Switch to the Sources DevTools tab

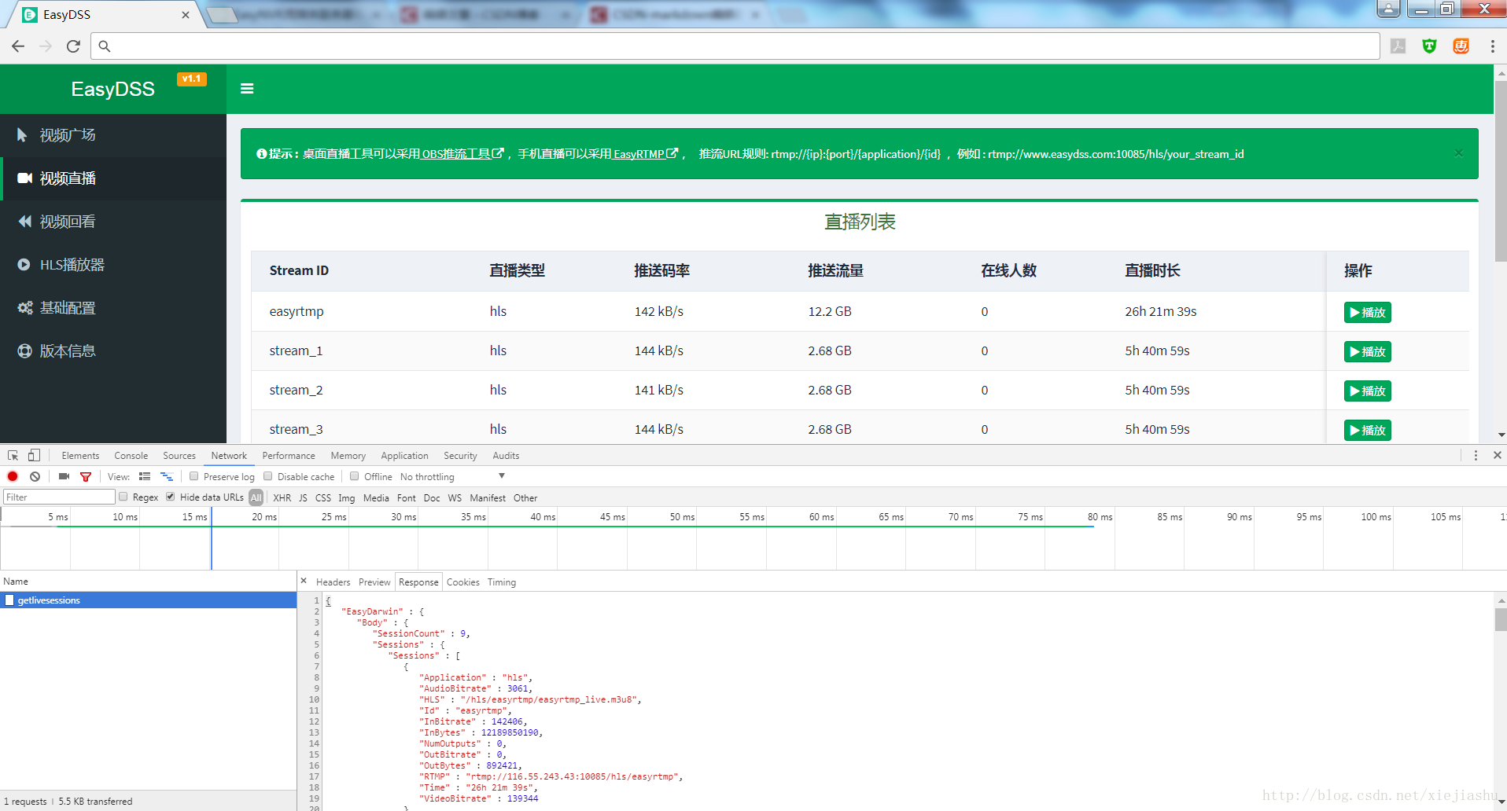click(179, 456)
